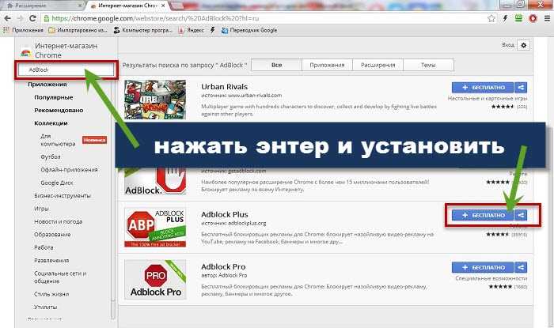Click the share icon for Adblock Pro

(521, 267)
